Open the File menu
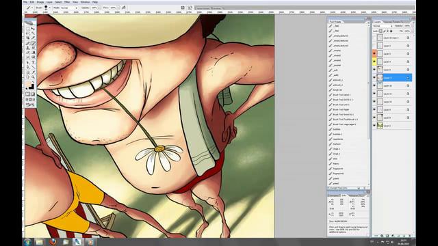The image size is (438, 246). [x=25, y=2]
